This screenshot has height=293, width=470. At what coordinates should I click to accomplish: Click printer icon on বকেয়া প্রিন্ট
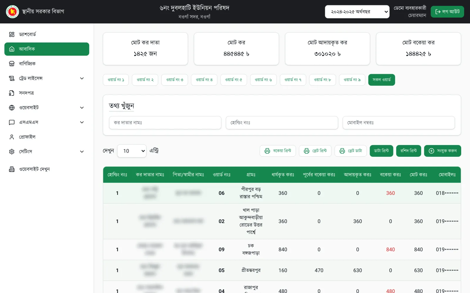click(x=267, y=151)
